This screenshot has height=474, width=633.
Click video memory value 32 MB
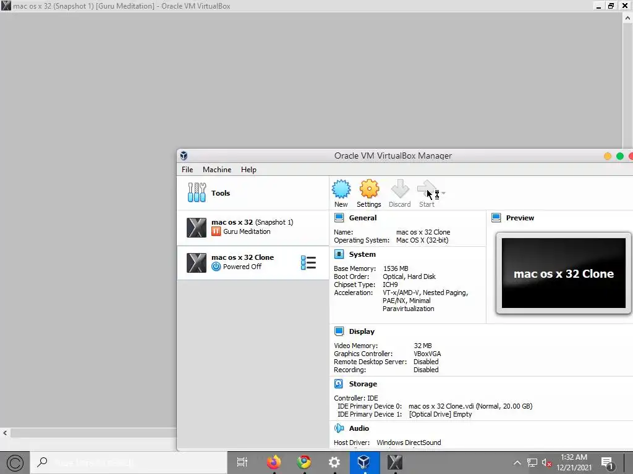pyautogui.click(x=423, y=346)
